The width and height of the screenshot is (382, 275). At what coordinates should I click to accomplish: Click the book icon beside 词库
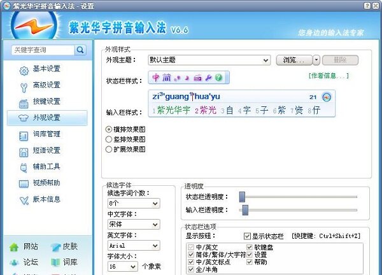point(55,262)
